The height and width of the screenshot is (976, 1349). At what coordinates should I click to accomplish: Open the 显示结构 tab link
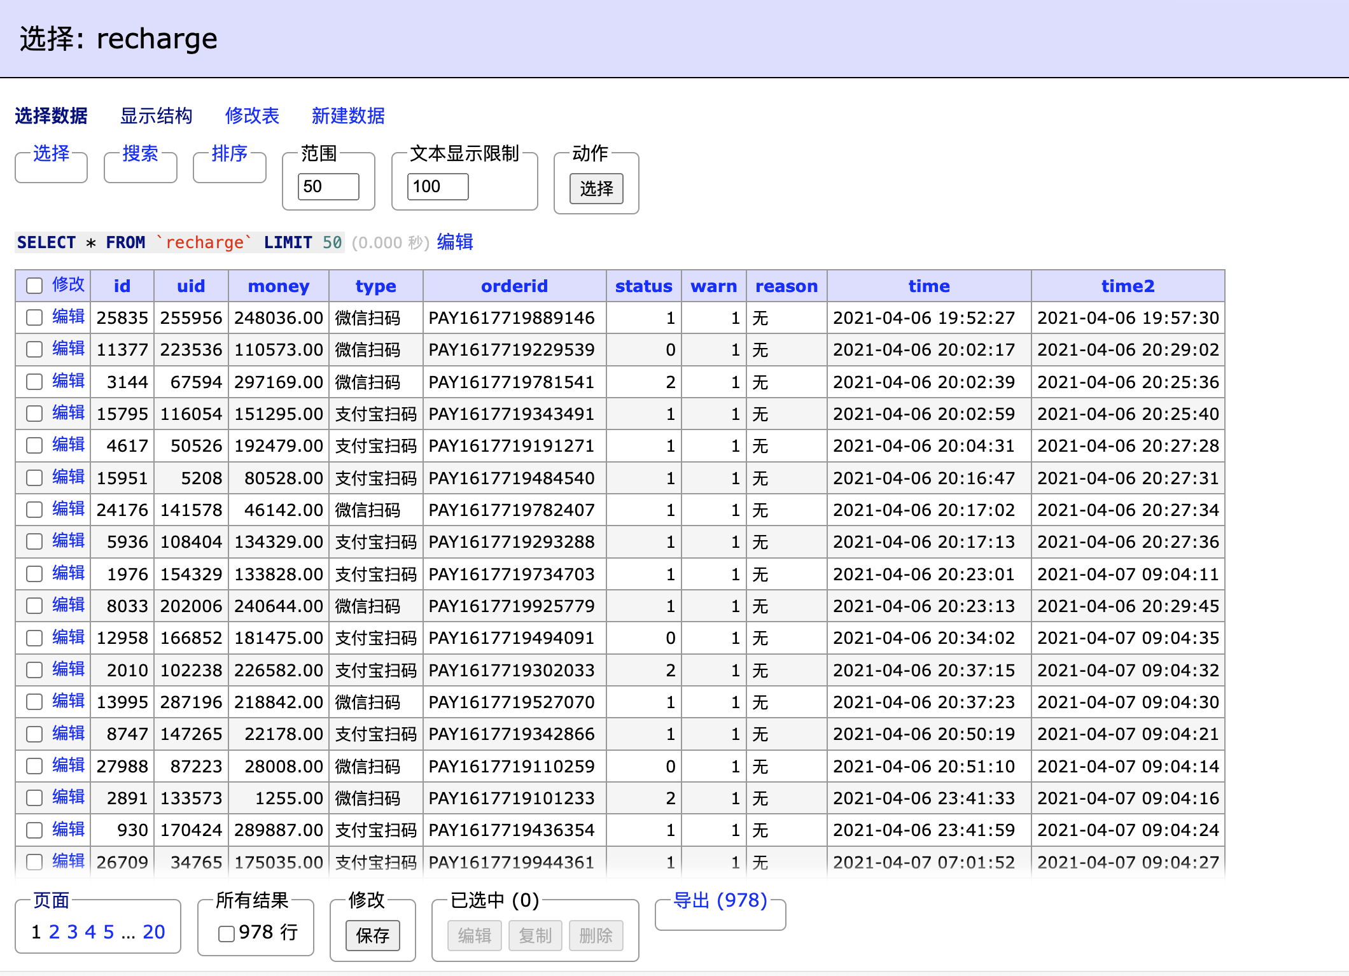[x=156, y=116]
